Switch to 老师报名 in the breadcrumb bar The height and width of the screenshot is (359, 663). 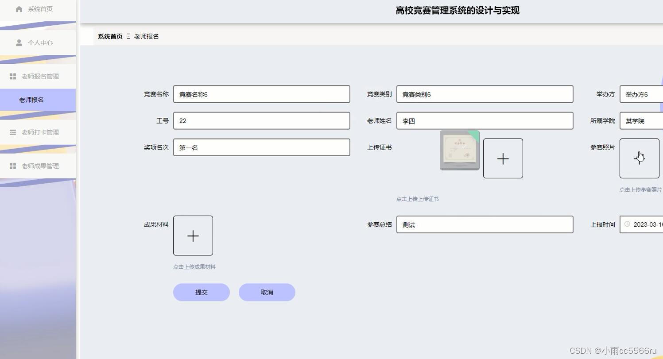(146, 36)
